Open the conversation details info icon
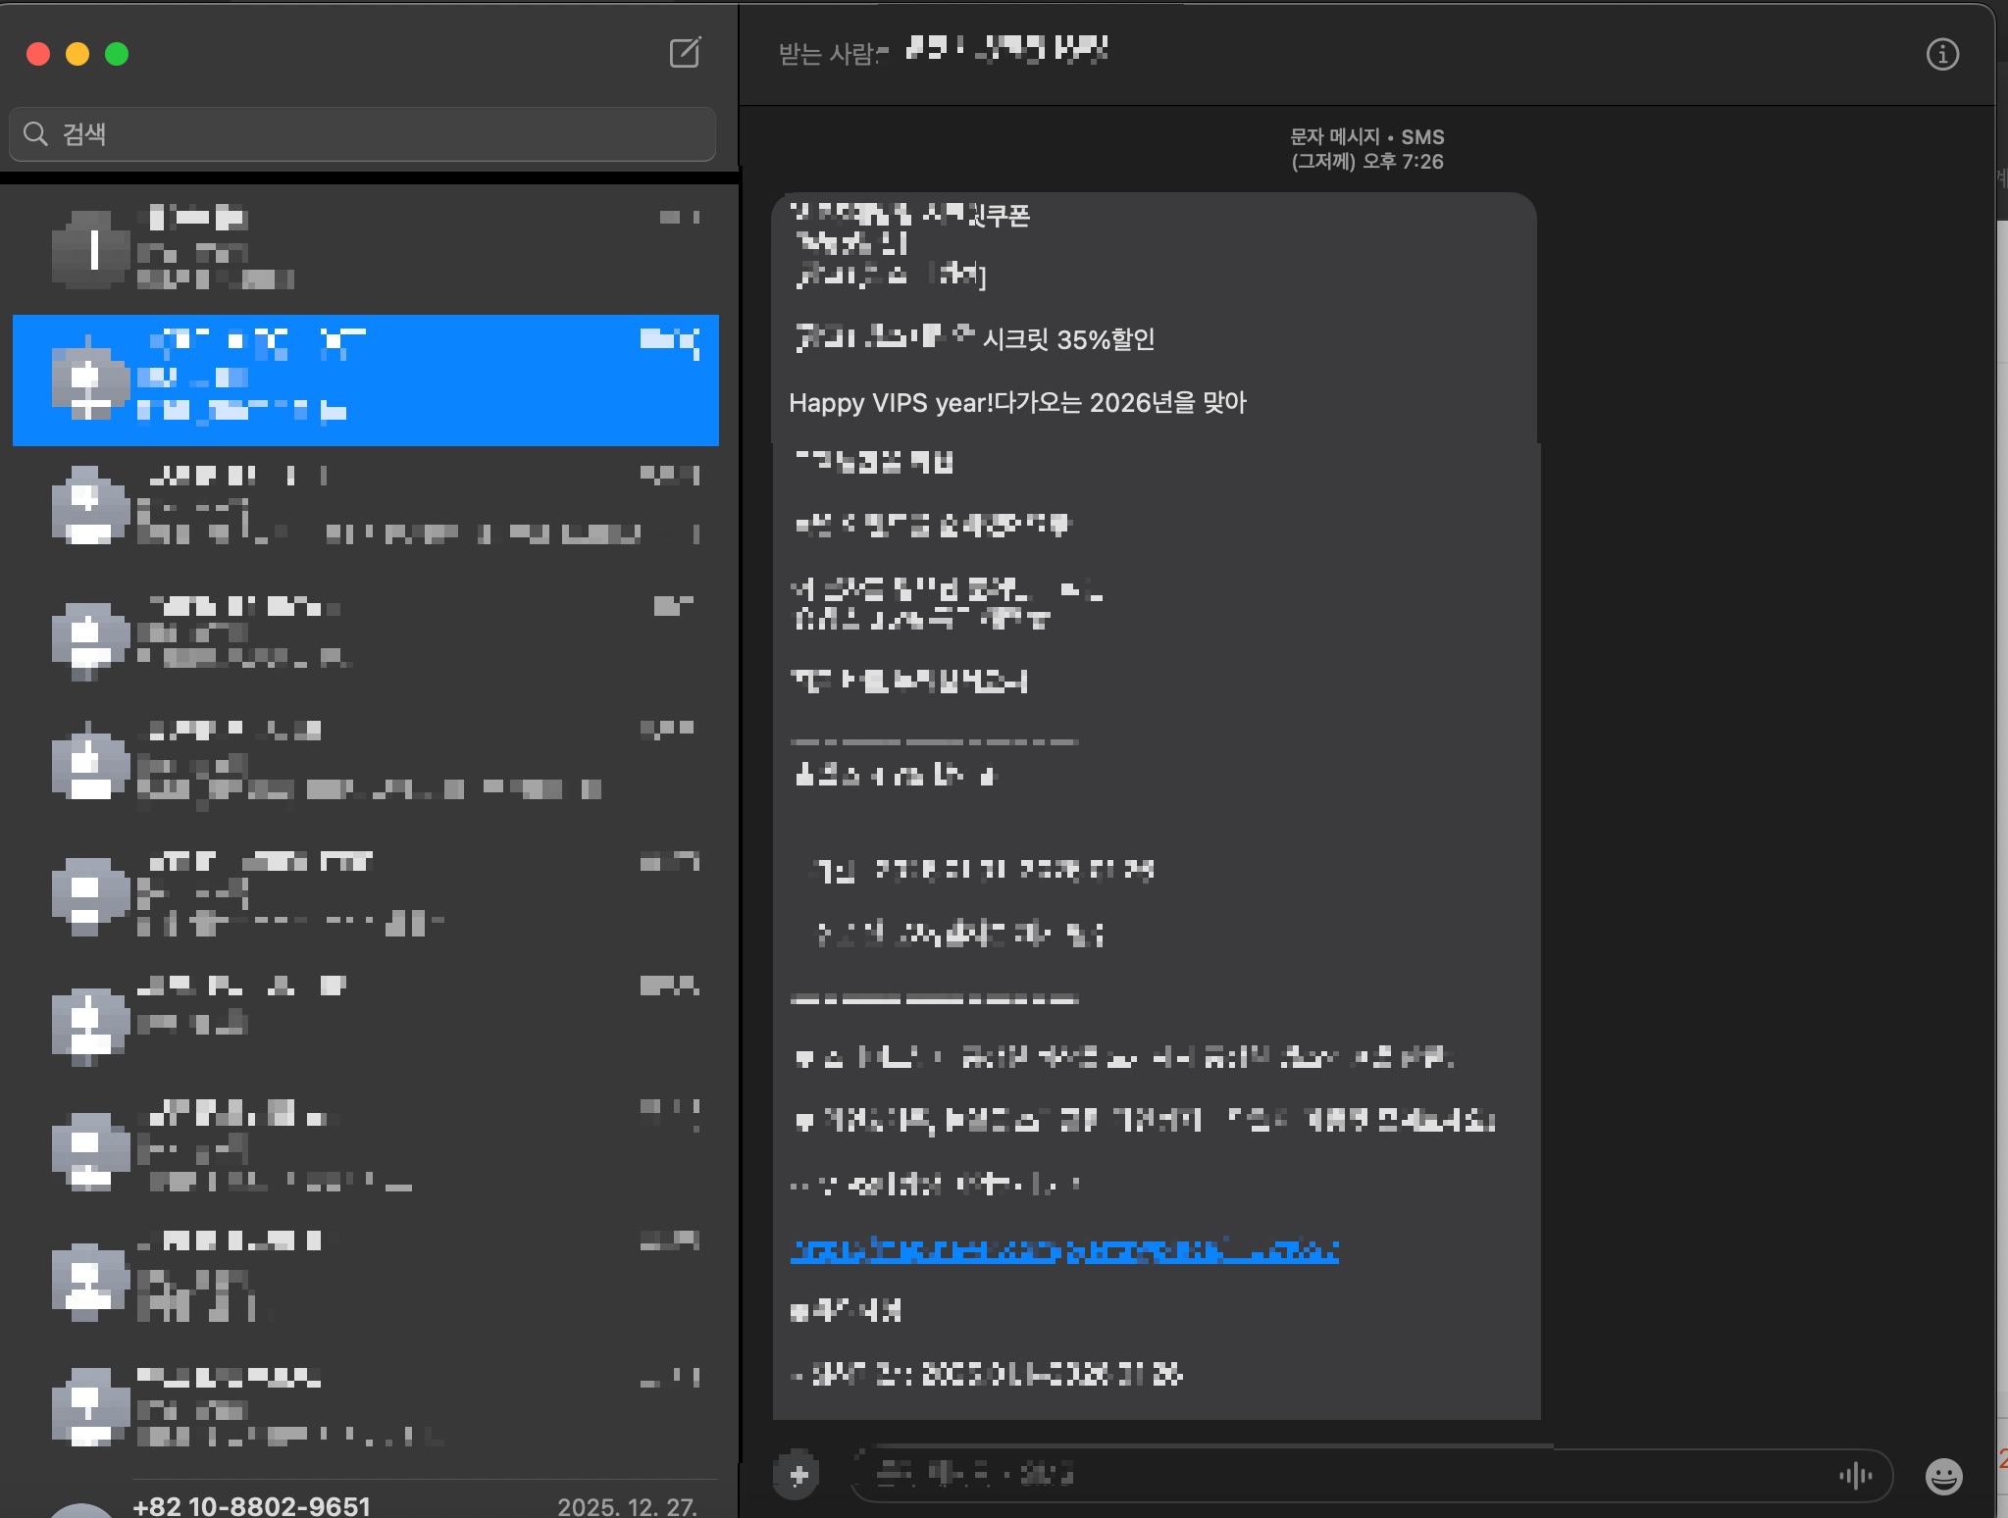Screen dimensions: 2008x1518 pyautogui.click(x=1942, y=55)
